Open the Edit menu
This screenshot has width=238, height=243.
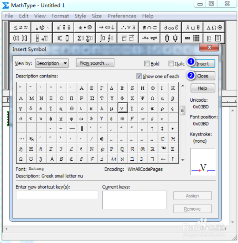24,16
